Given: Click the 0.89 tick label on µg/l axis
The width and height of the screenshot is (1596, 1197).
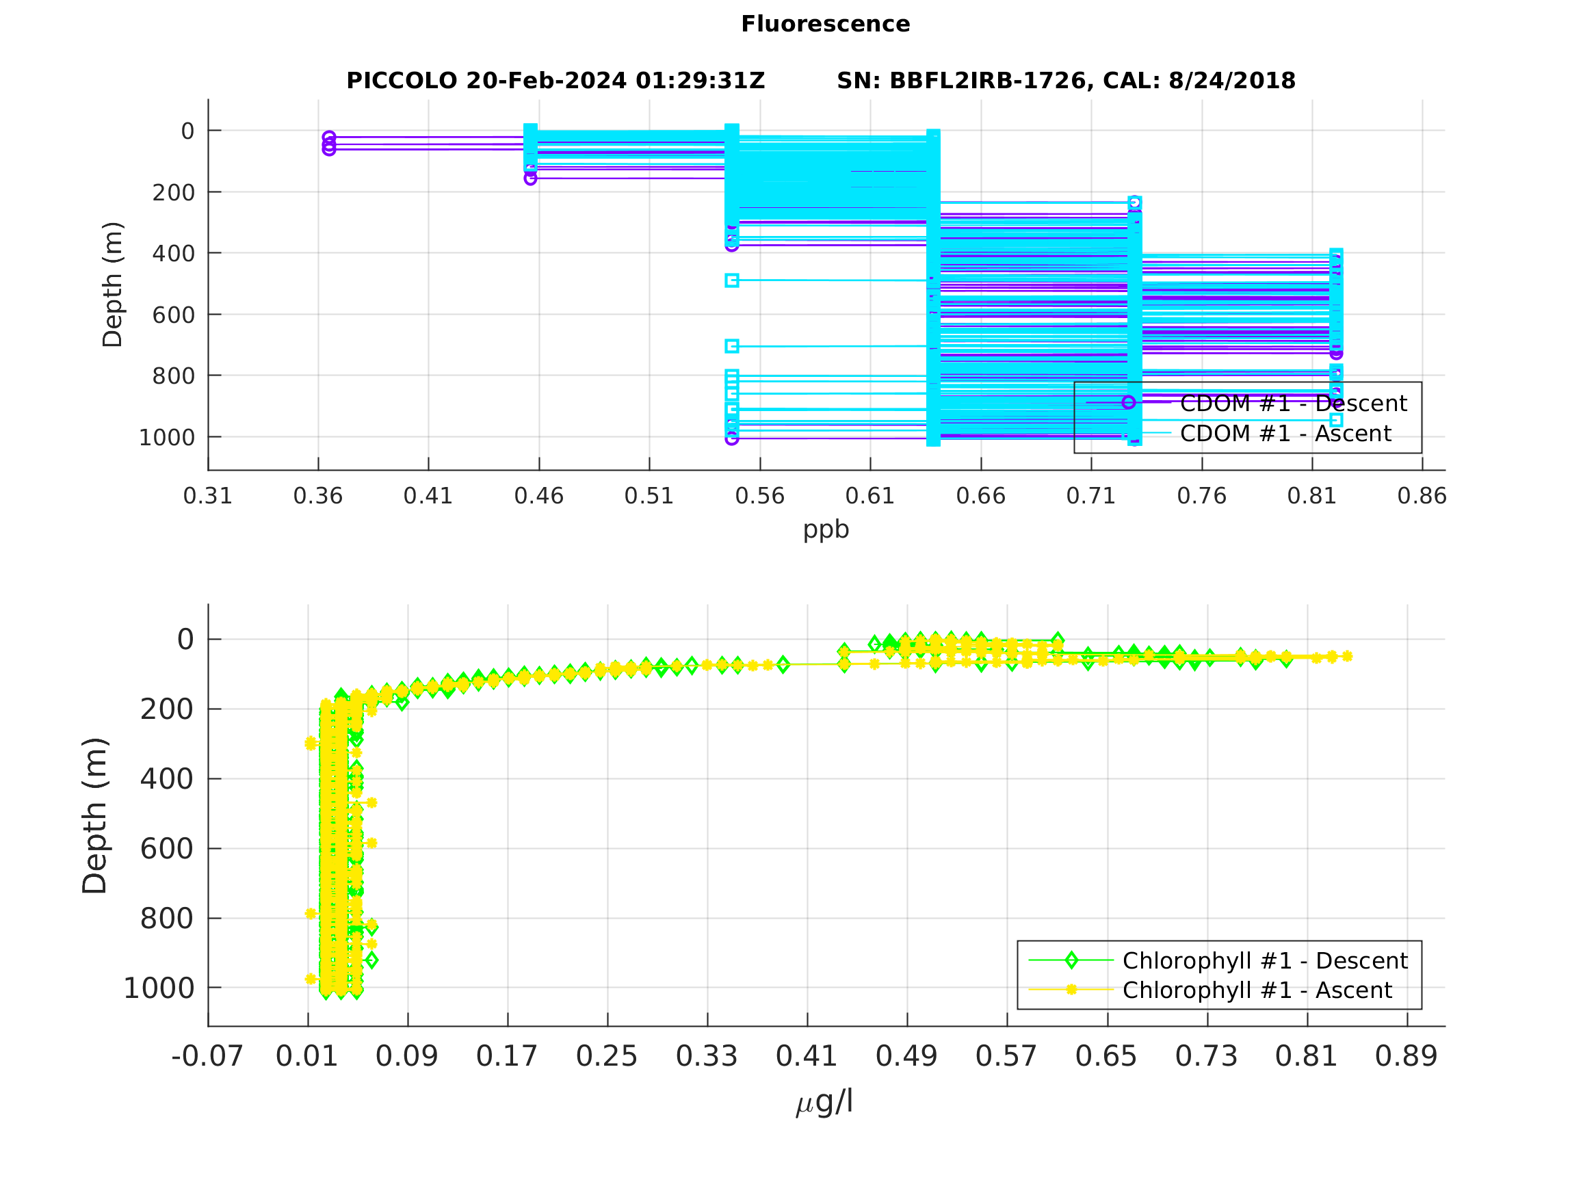Looking at the screenshot, I should (1407, 1055).
